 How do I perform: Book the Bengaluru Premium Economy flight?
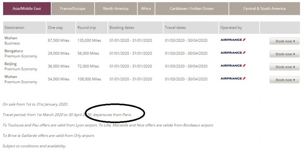tap(284, 54)
